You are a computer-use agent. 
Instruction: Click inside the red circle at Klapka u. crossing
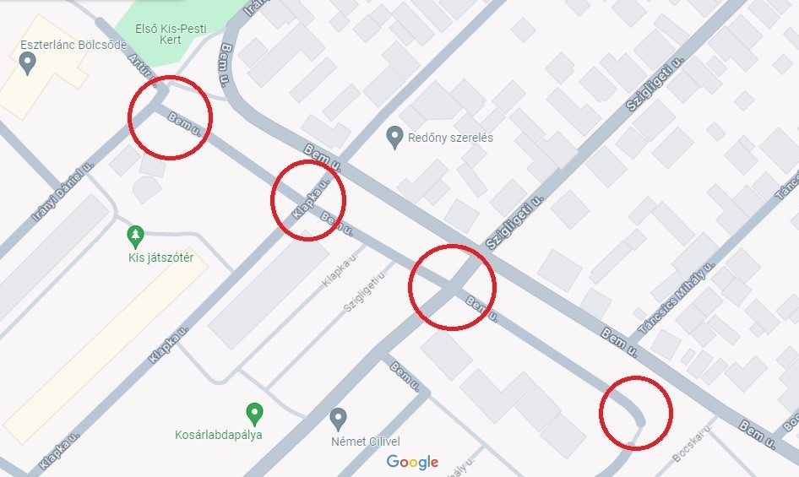pos(308,200)
